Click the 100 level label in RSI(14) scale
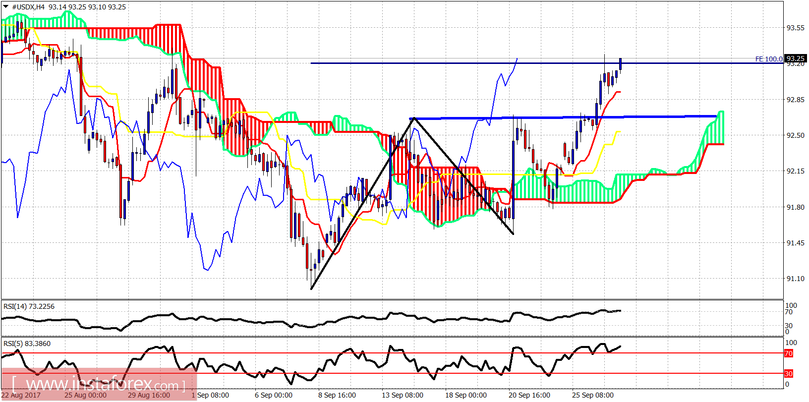Image resolution: width=809 pixels, height=402 pixels. 791,305
